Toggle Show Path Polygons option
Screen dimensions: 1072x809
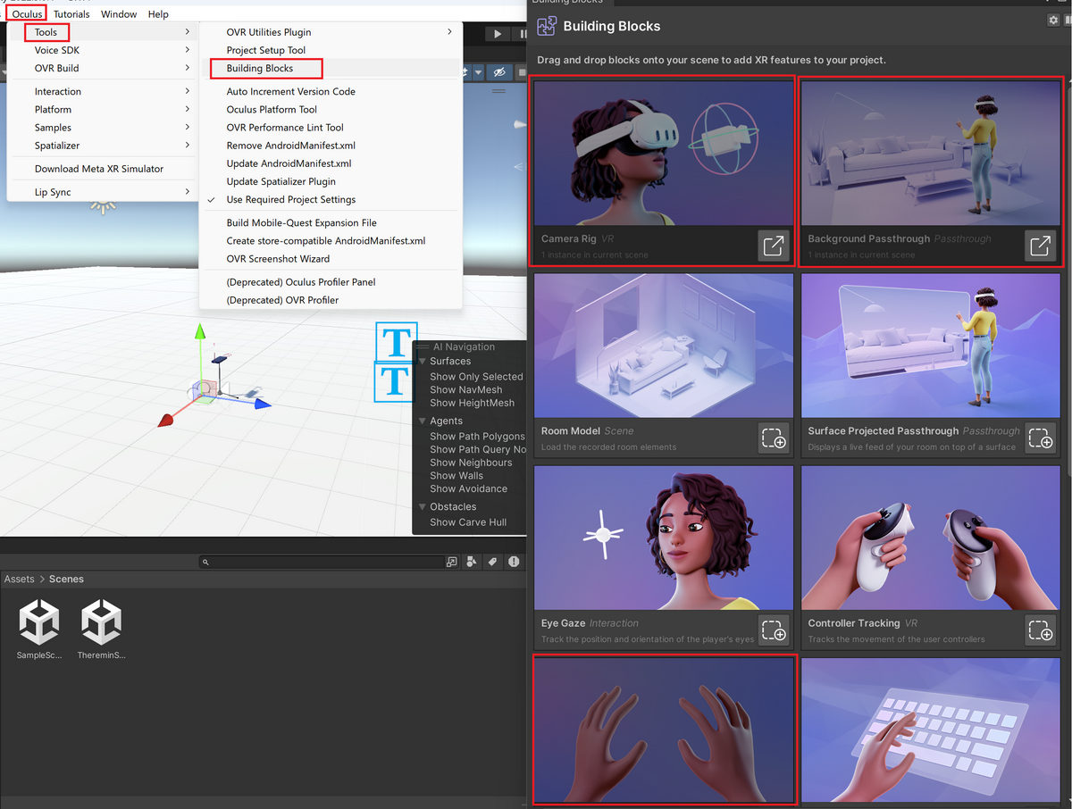coord(477,437)
